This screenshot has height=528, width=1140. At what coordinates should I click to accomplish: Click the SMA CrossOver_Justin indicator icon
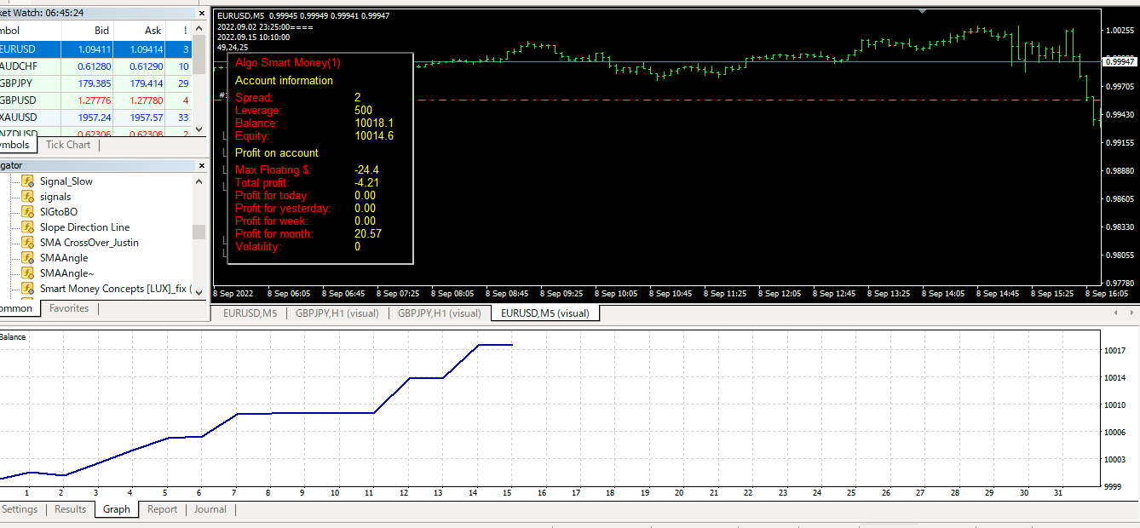(x=27, y=243)
